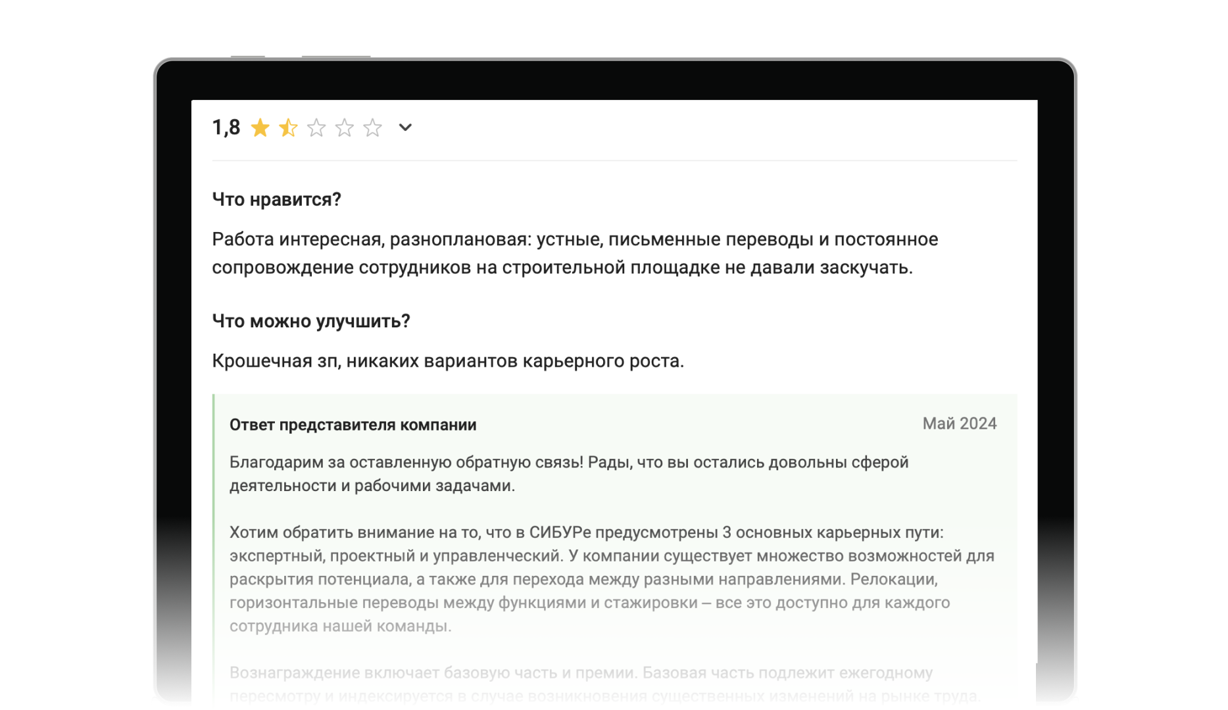Click the third empty rating star
Image resolution: width=1228 pixels, height=710 pixels.
point(316,128)
